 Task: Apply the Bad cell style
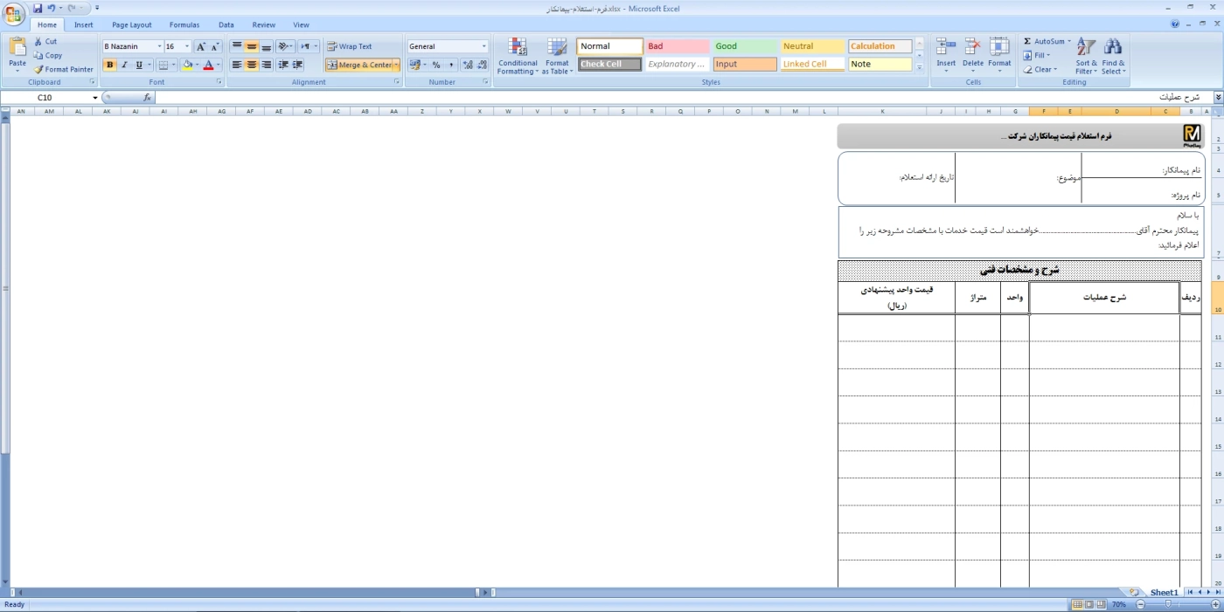677,46
